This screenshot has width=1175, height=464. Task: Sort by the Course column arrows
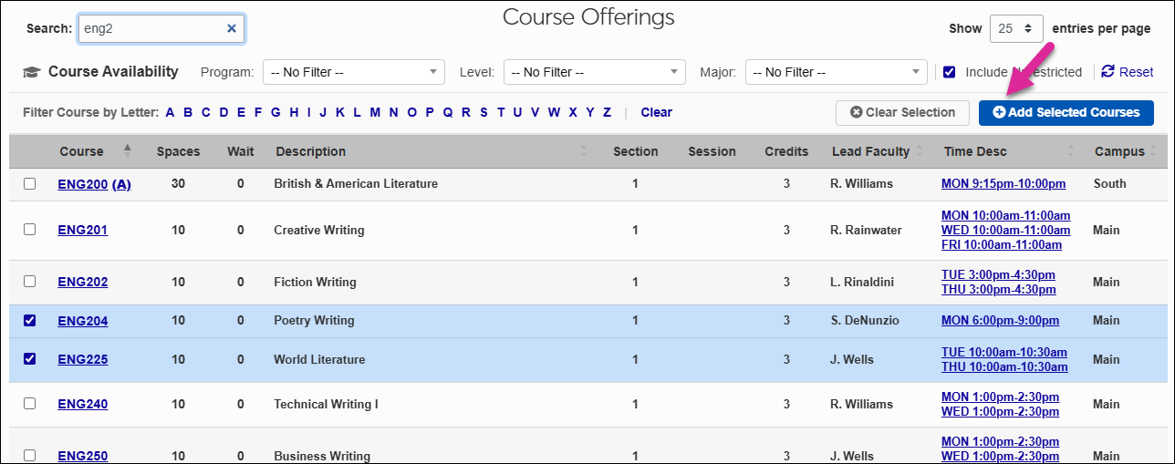[x=128, y=151]
